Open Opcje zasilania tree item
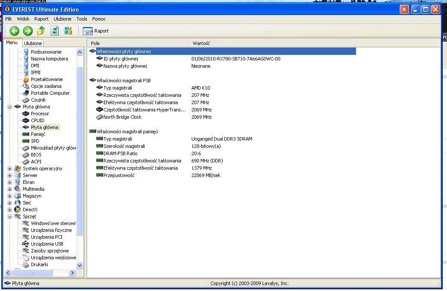Screen dimensions: 447x291 point(46,86)
